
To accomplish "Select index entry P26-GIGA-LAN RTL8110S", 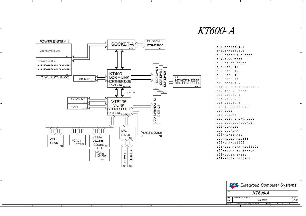I will (x=237, y=147).
